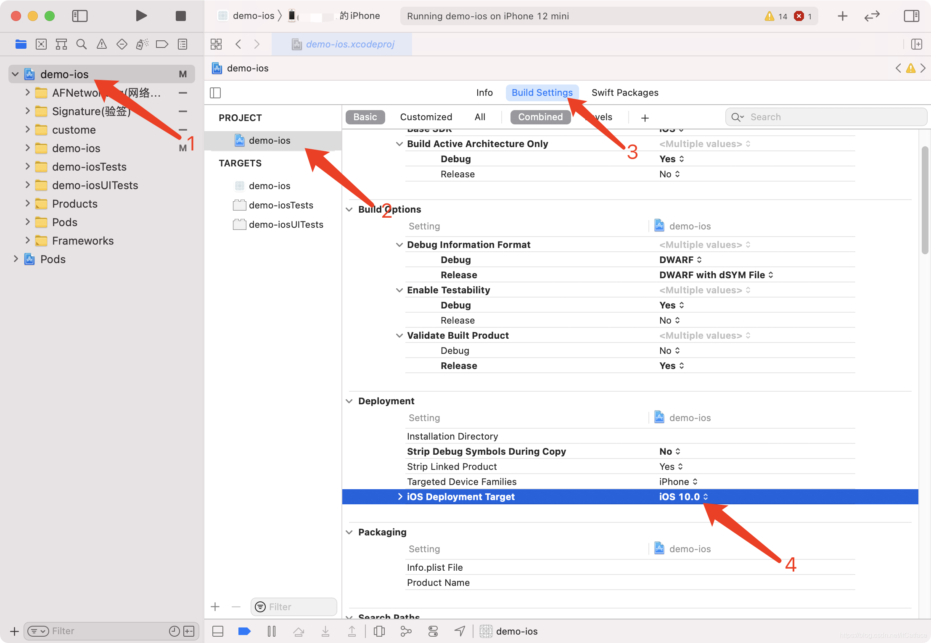Collapse the demo-ios root project
The width and height of the screenshot is (931, 643).
(15, 74)
